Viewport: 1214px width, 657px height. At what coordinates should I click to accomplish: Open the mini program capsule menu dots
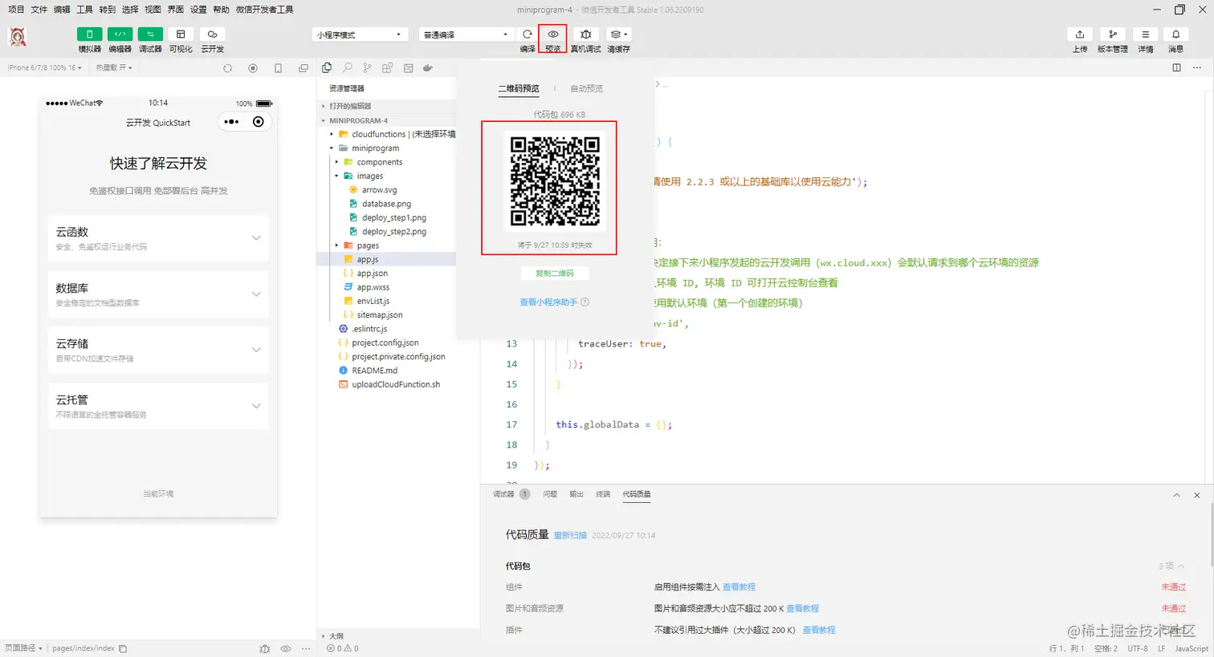pyautogui.click(x=231, y=122)
